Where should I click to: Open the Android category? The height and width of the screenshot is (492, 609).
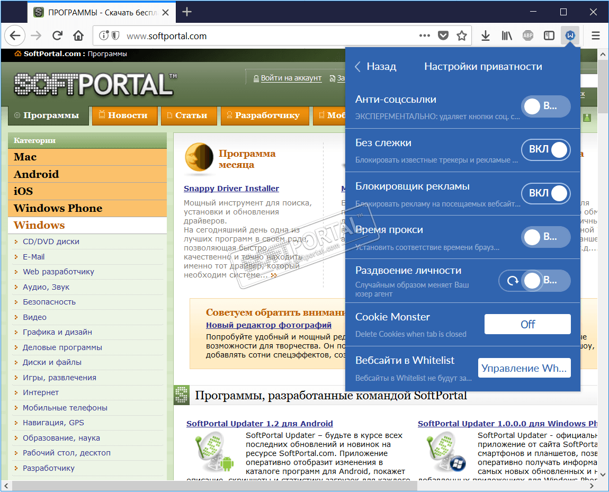87,174
